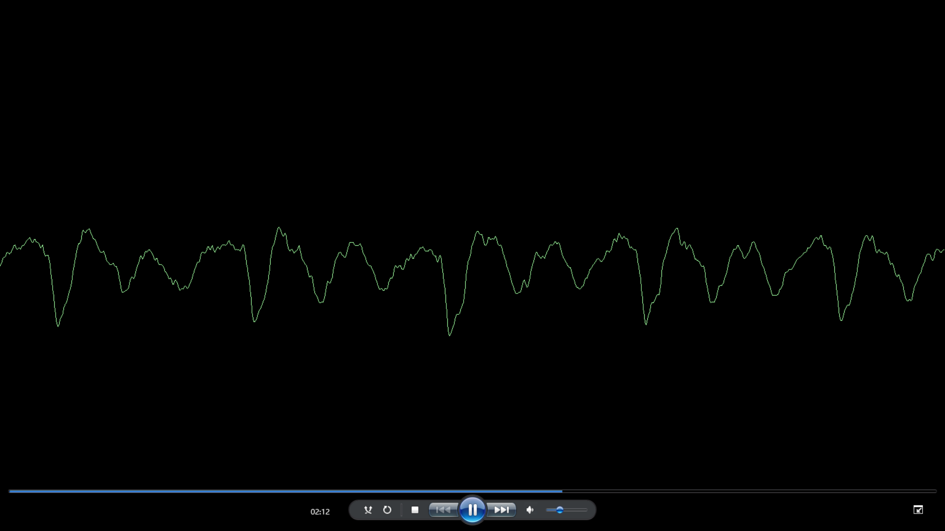Image resolution: width=945 pixels, height=531 pixels.
Task: Skip to the next track
Action: tap(502, 510)
